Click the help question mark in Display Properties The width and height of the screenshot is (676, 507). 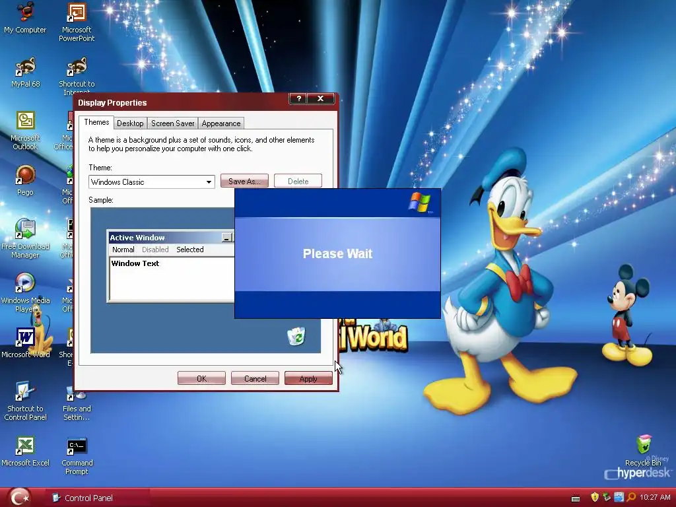click(x=298, y=99)
